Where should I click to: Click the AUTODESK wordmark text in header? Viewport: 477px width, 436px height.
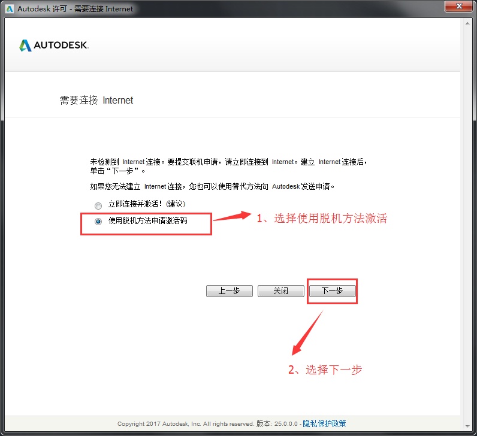coord(61,46)
